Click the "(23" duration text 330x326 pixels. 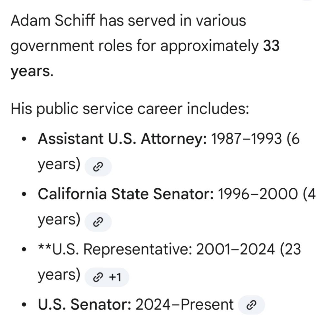290,250
